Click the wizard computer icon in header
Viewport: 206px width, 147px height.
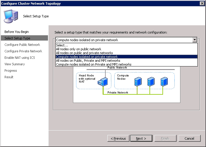(x=11, y=16)
